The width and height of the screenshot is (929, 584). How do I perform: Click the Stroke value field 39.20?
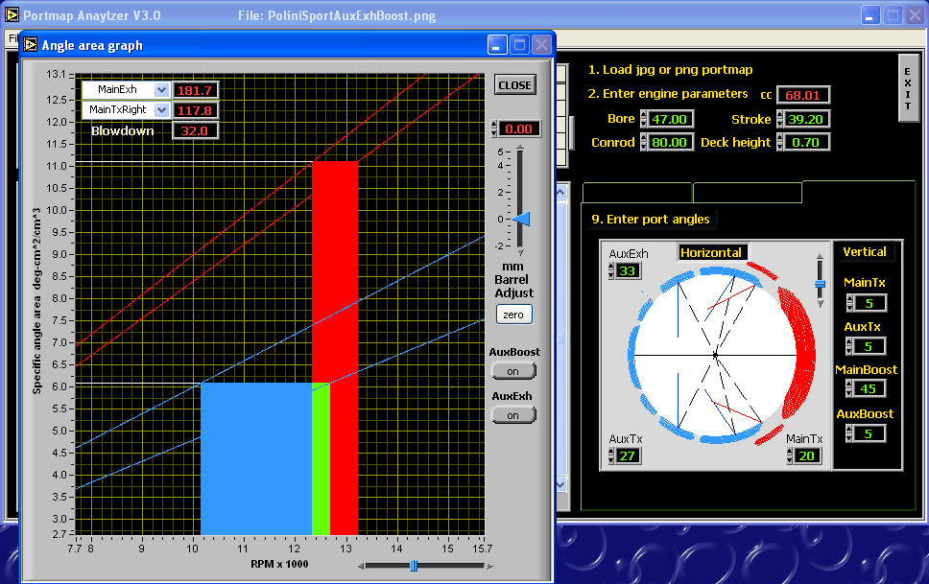(805, 119)
